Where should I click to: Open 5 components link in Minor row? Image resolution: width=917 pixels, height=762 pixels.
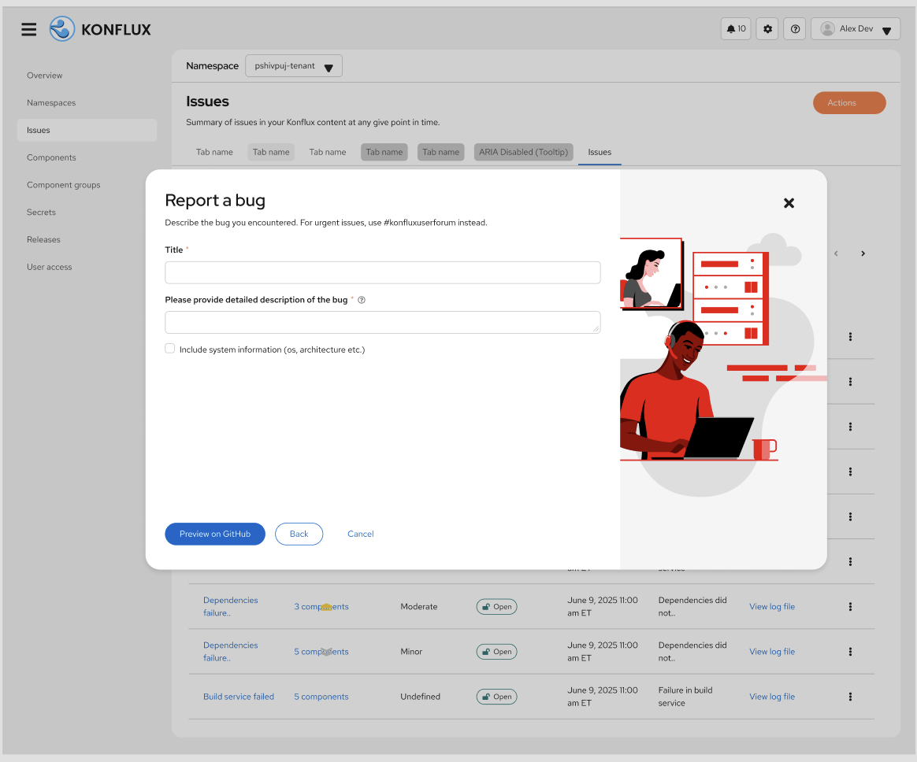[321, 652]
